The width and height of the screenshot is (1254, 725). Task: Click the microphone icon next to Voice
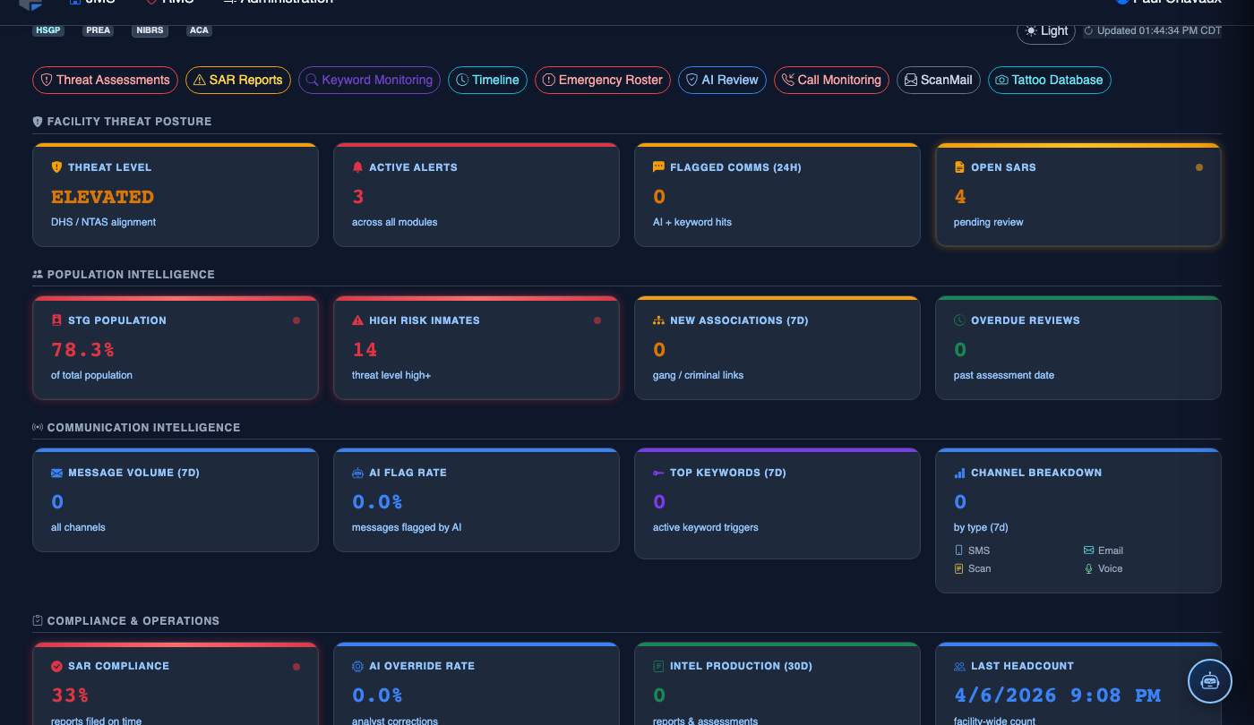coord(1088,568)
